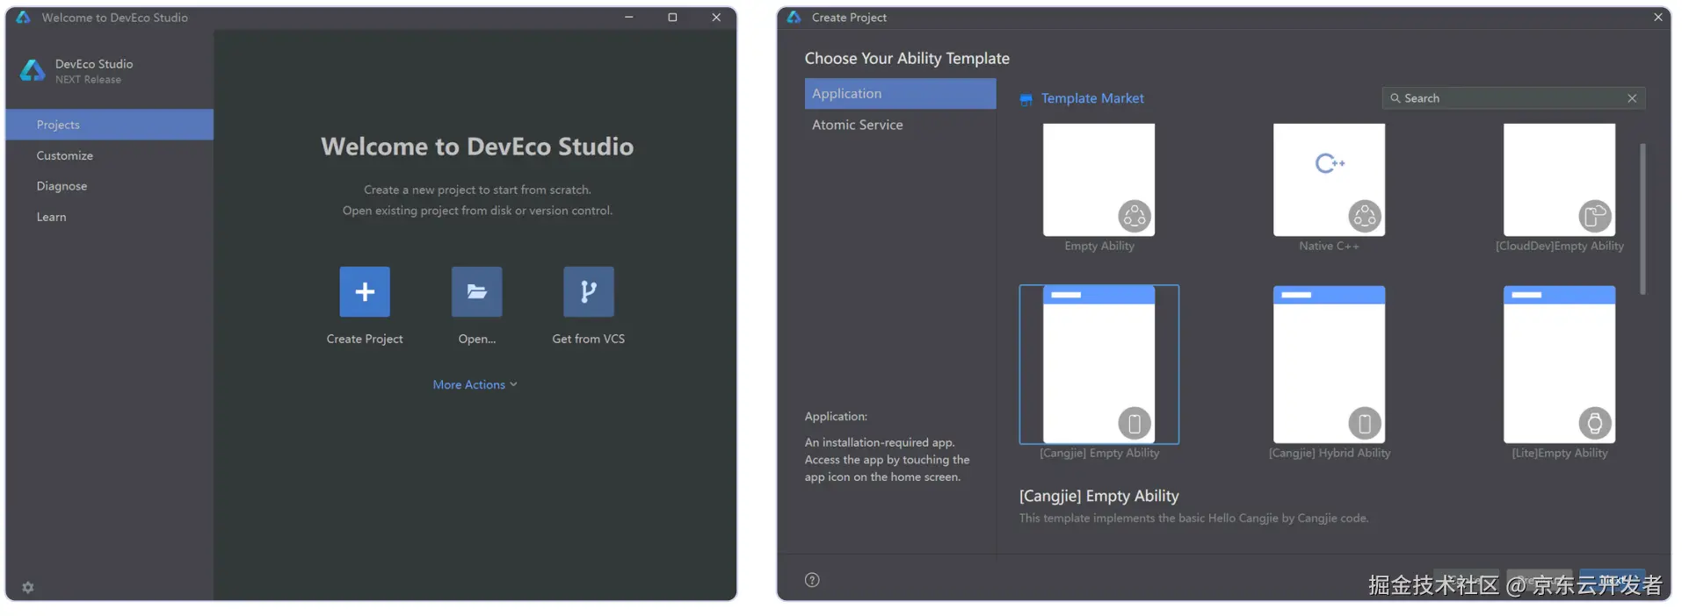Click the Get from VCS label
This screenshot has height=616, width=1682.
point(589,339)
